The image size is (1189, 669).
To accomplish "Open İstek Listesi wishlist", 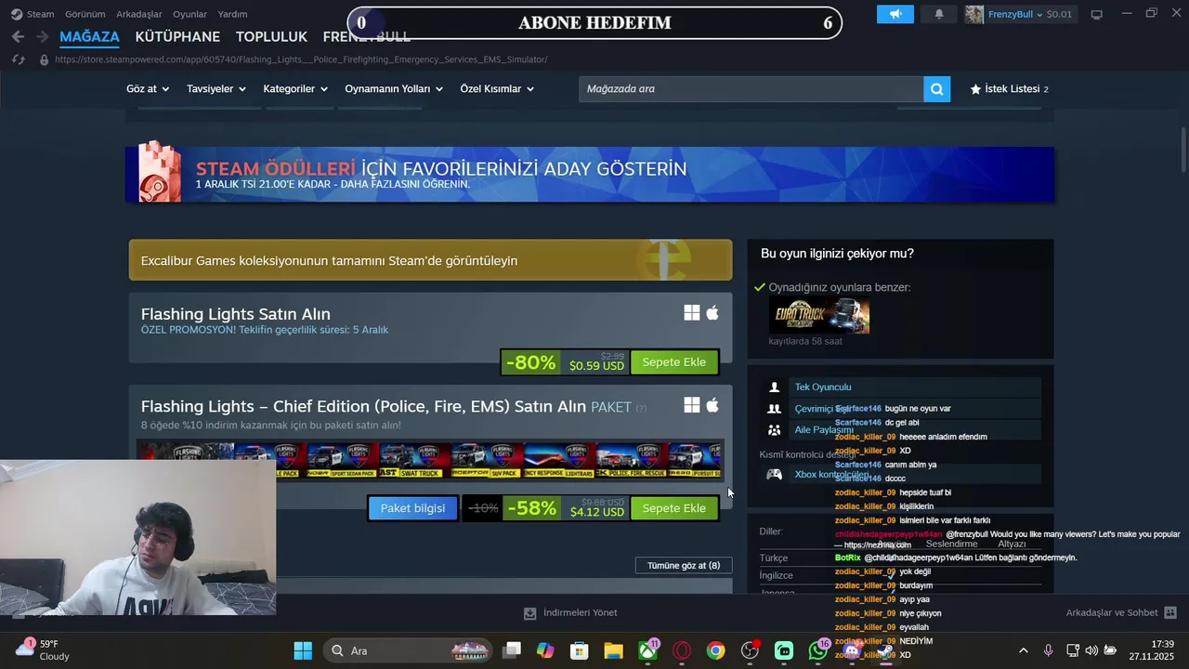I will click(x=1009, y=89).
